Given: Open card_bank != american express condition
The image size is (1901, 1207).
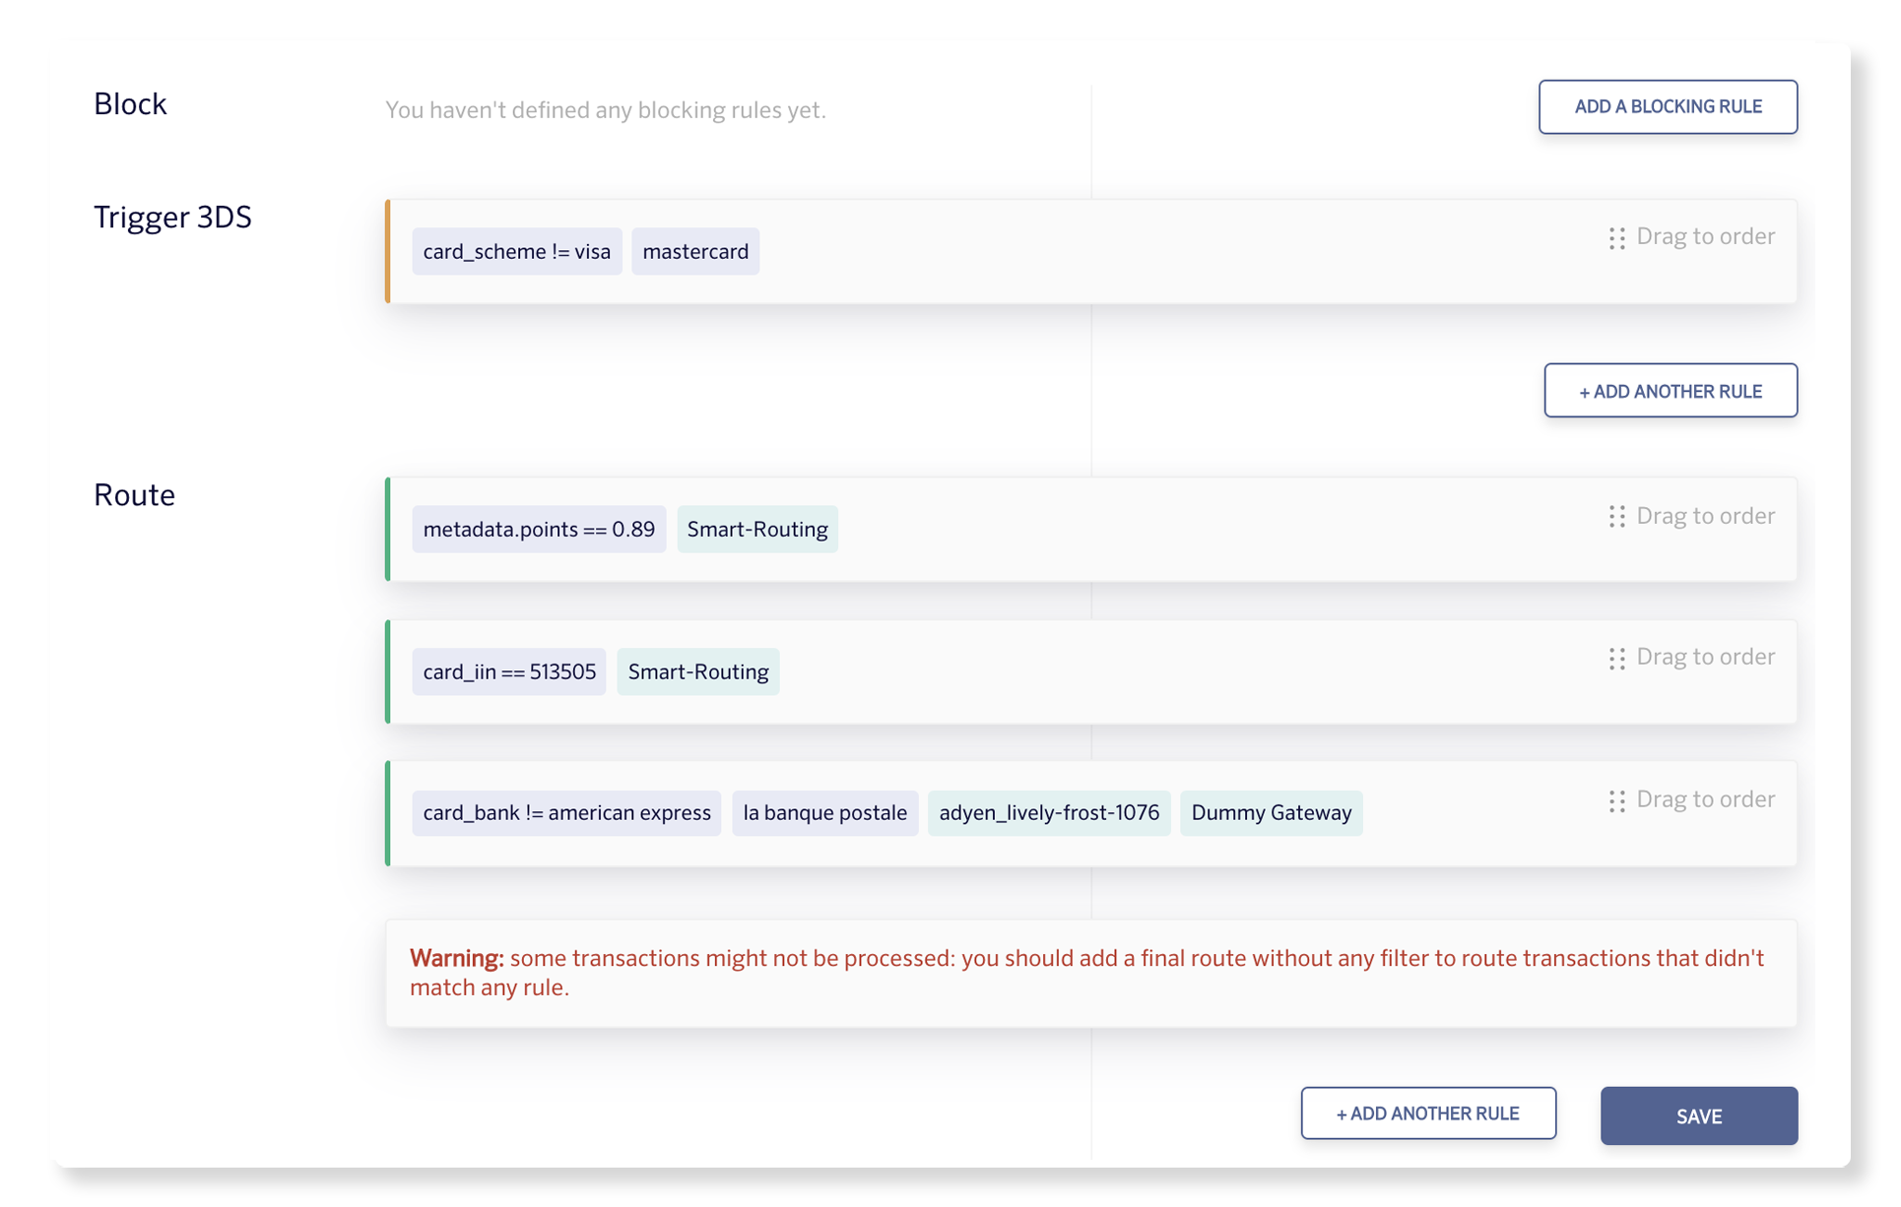Looking at the screenshot, I should tap(566, 813).
